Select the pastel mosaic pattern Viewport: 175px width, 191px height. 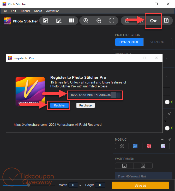pos(163,146)
